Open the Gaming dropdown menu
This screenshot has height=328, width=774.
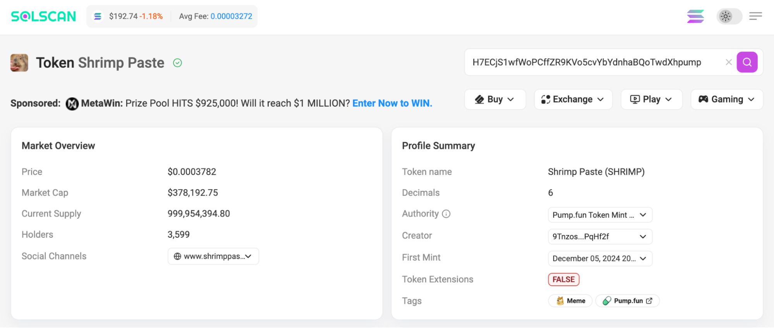pos(726,100)
